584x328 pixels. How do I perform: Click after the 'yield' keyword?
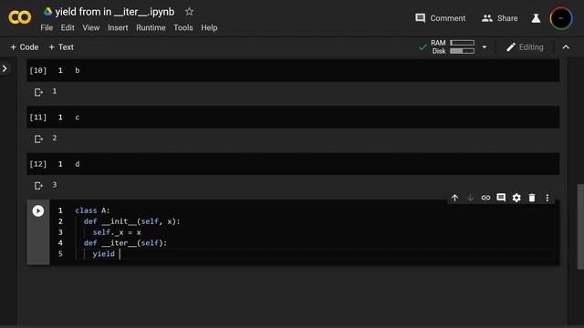click(x=120, y=254)
